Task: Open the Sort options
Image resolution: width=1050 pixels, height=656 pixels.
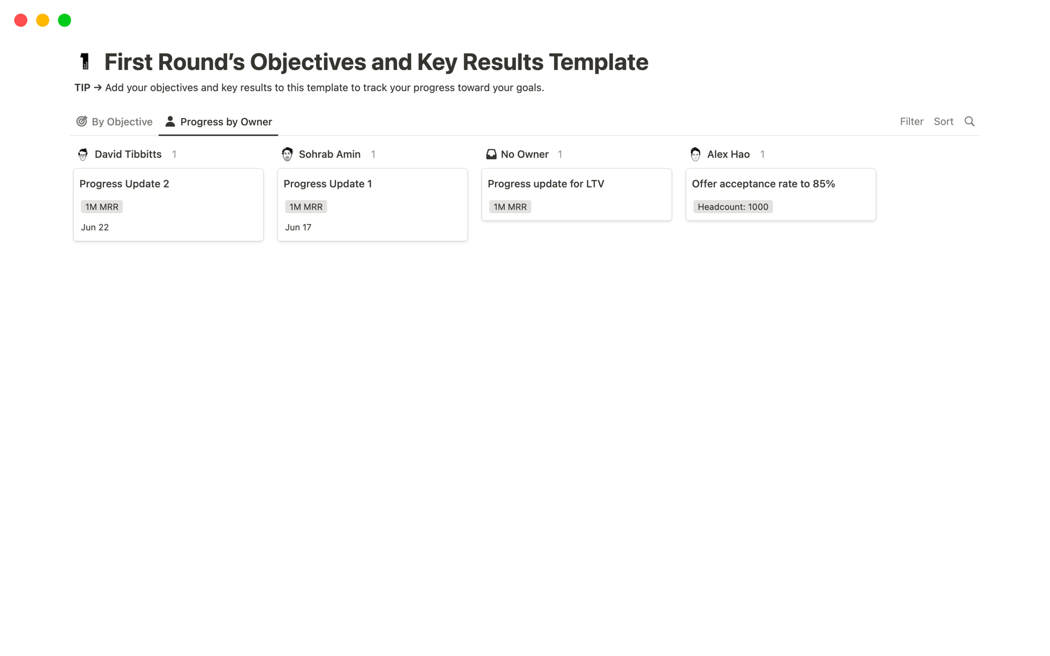Action: [x=943, y=121]
